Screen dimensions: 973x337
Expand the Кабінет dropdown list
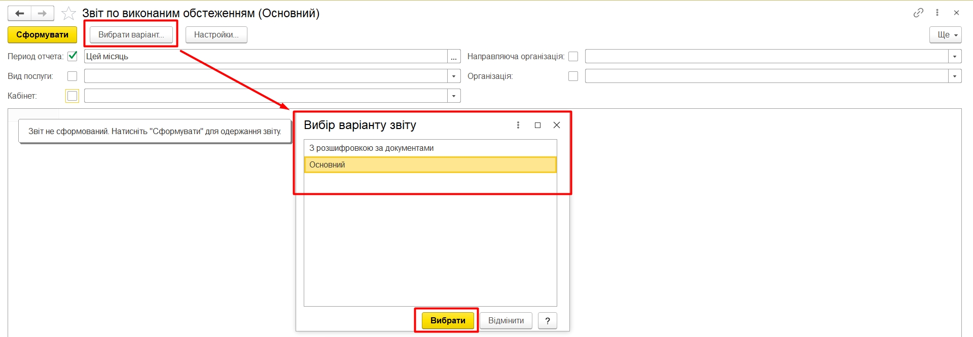click(454, 96)
